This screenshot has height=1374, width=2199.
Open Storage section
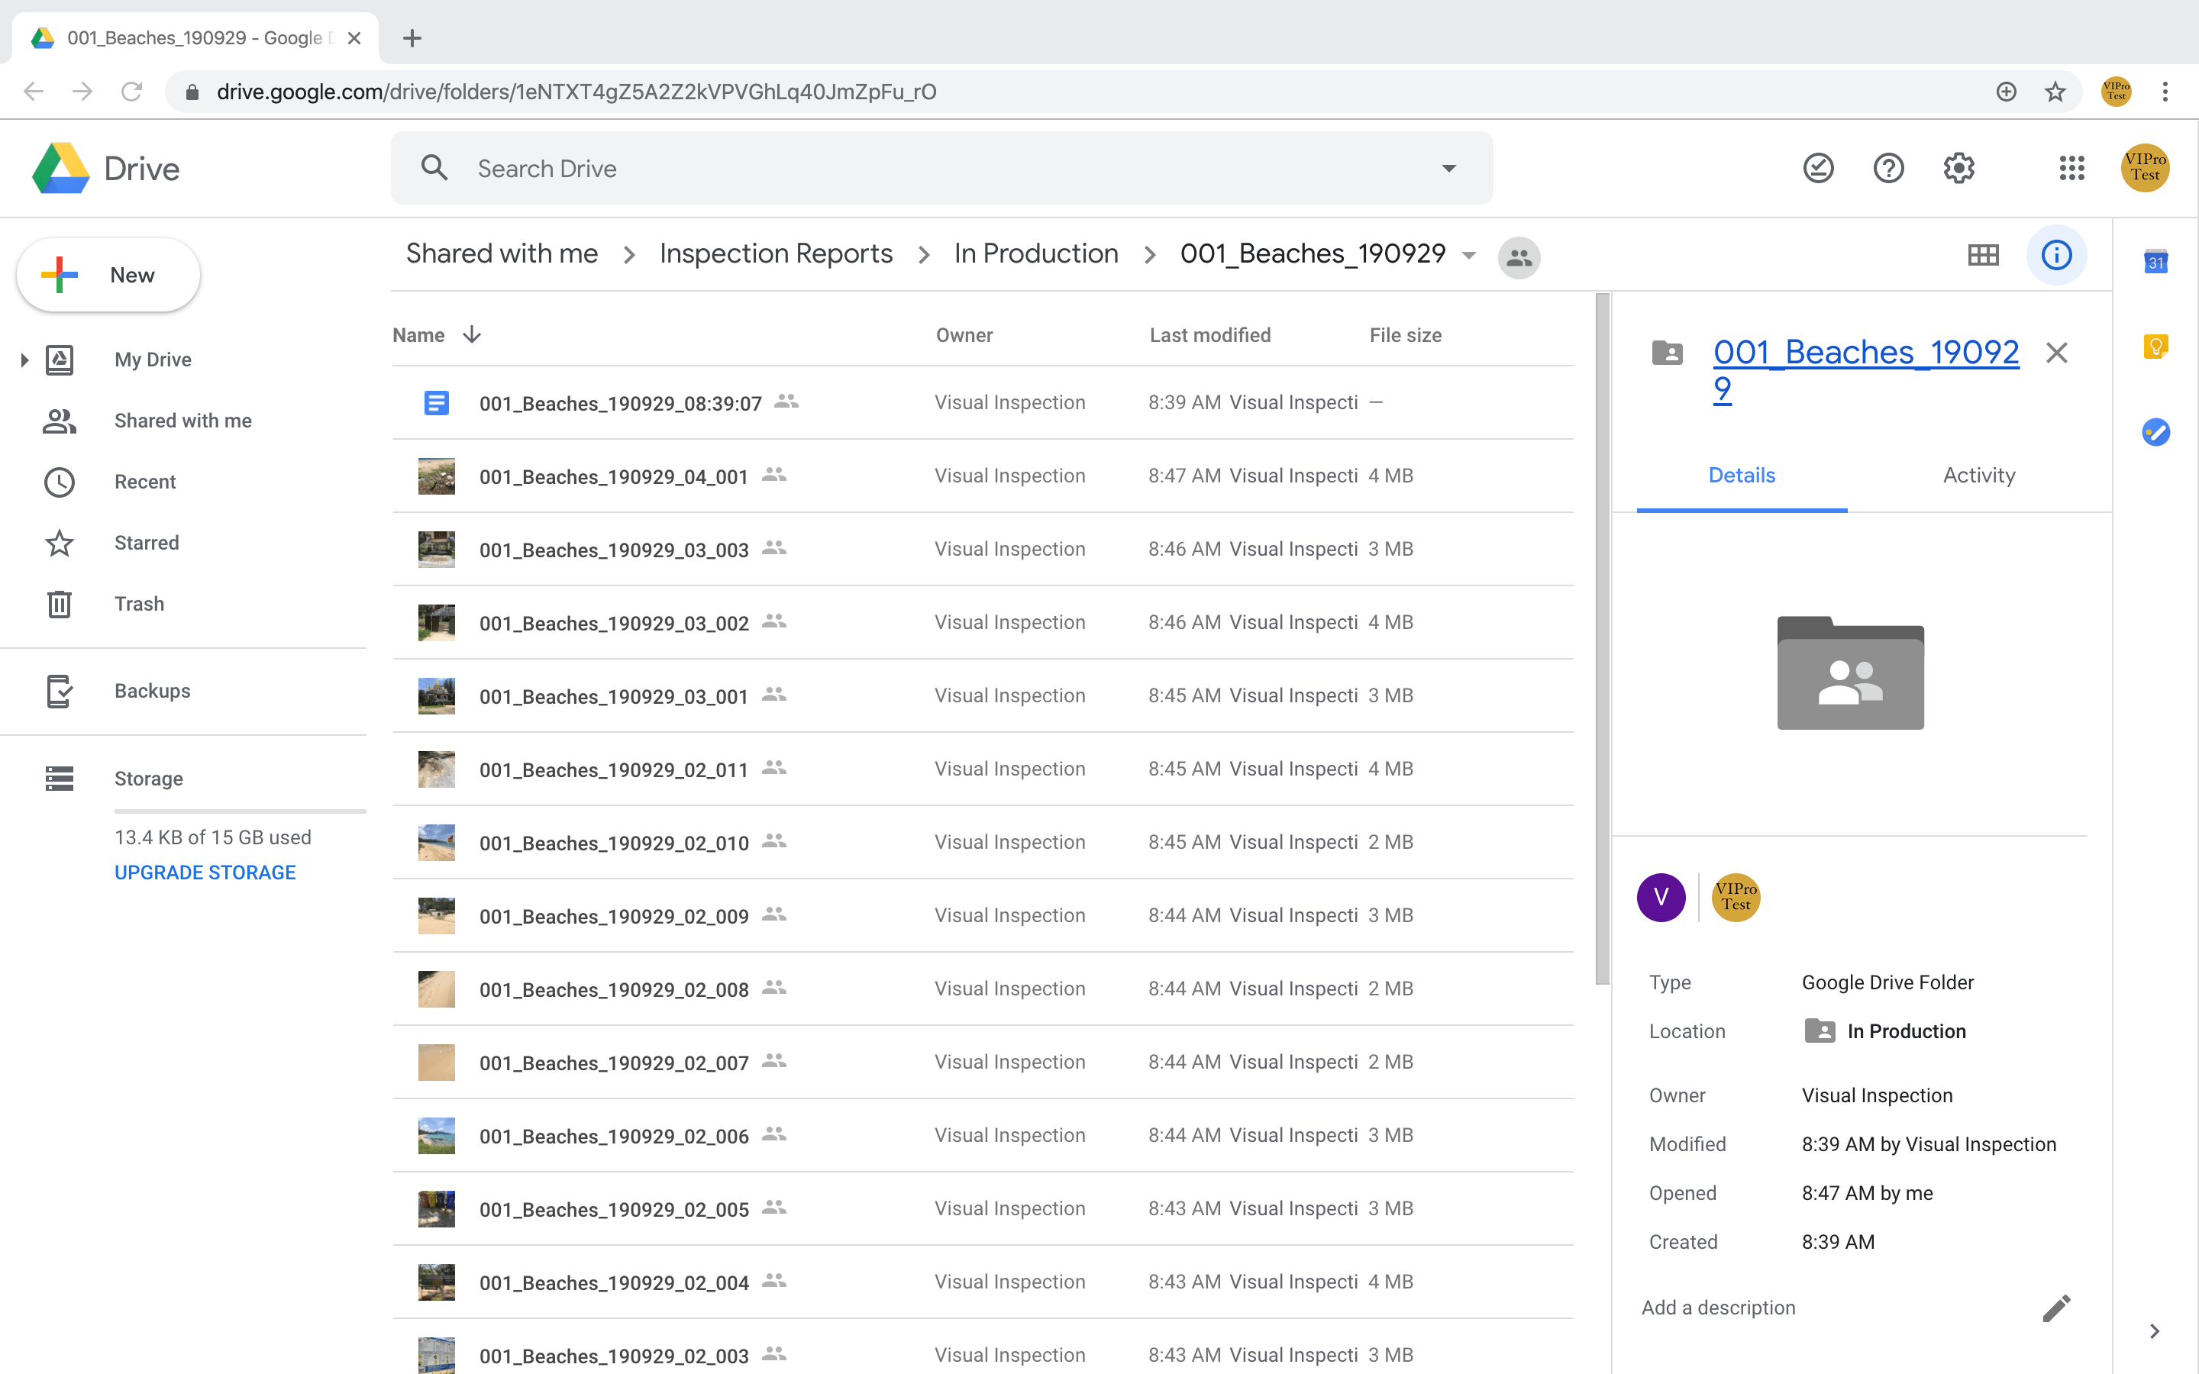click(x=148, y=779)
